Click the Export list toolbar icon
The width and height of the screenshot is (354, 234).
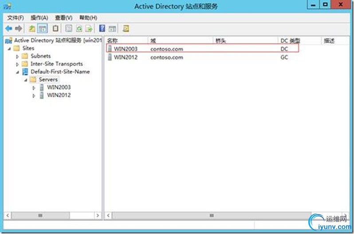pos(89,28)
